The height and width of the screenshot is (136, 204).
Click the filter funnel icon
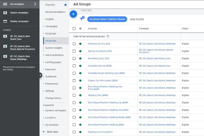click(x=82, y=19)
